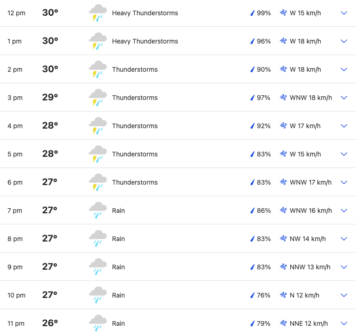Expand the 5 pm forecast chevron
Viewport: 356px width, 335px height.
click(344, 154)
